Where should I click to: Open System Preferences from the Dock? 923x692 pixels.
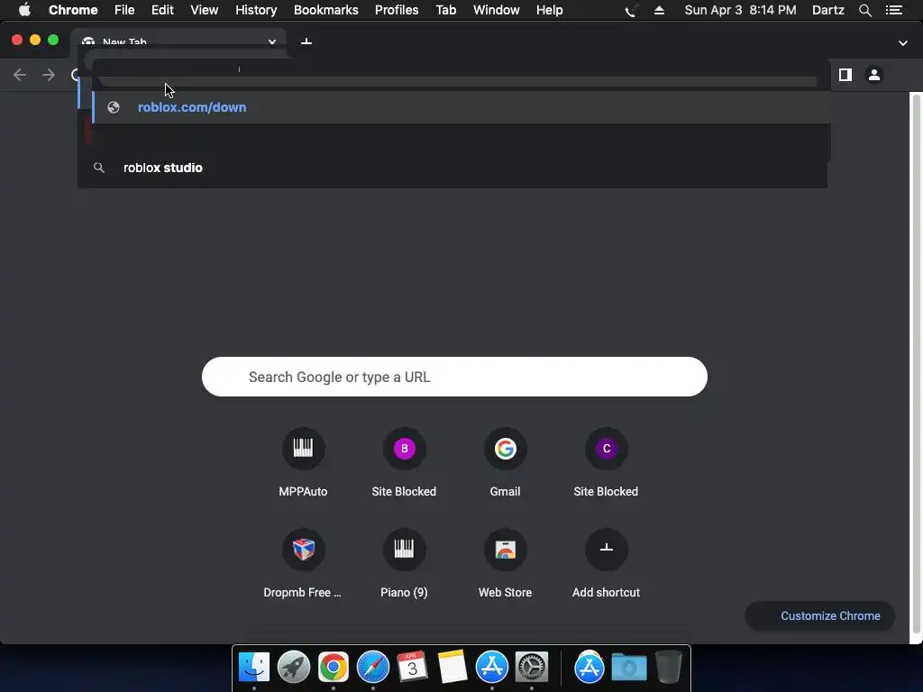click(x=532, y=668)
